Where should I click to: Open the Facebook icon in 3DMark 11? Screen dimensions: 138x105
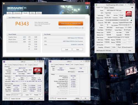87,7
